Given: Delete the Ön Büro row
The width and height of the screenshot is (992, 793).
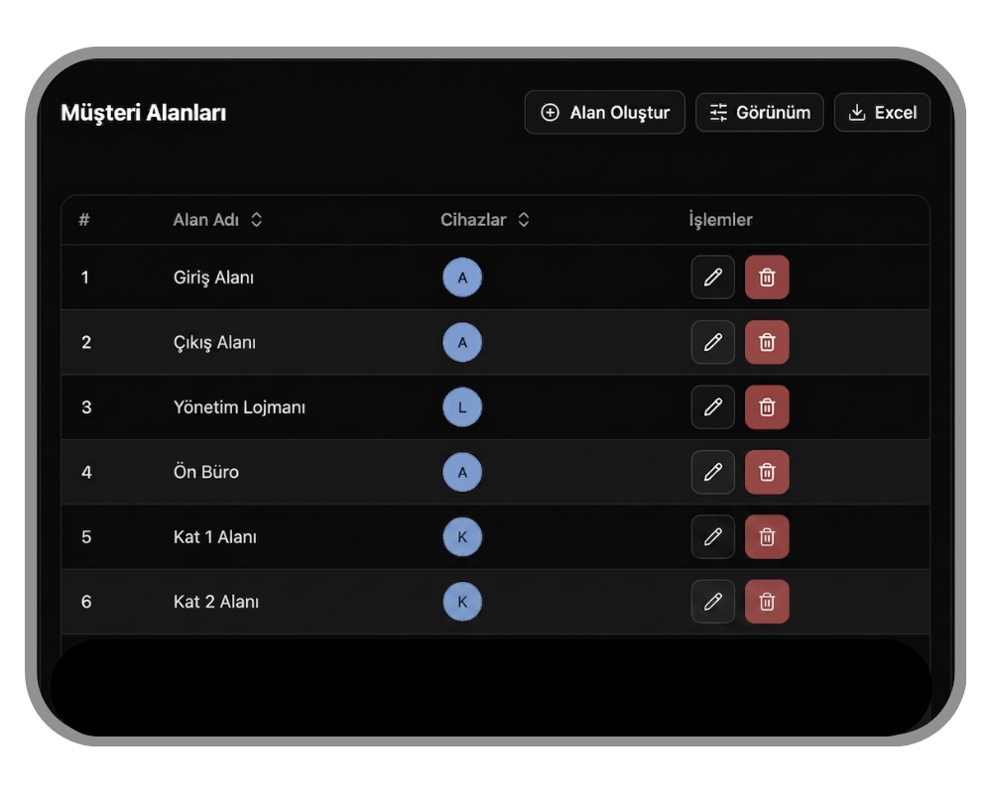Looking at the screenshot, I should (x=767, y=472).
